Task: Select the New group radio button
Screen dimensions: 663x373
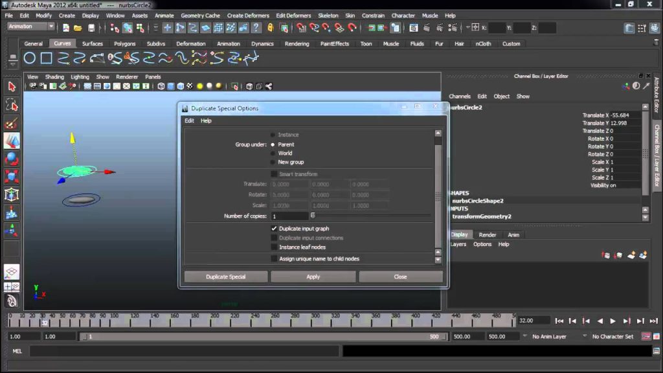Action: coord(273,163)
